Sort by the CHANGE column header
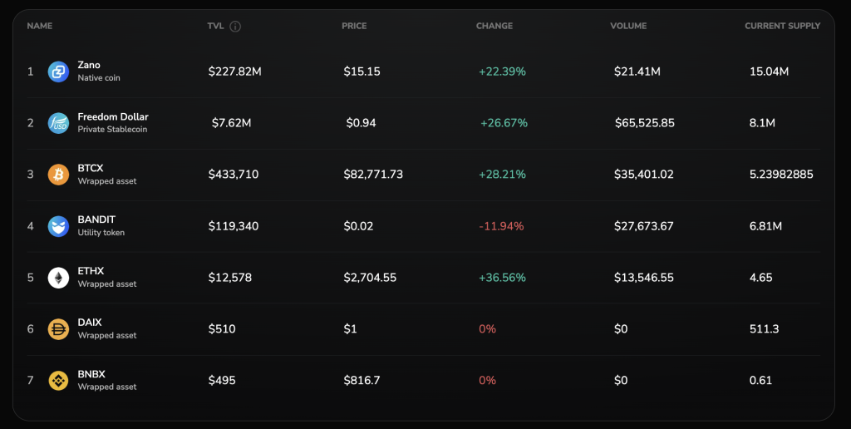 pyautogui.click(x=494, y=26)
